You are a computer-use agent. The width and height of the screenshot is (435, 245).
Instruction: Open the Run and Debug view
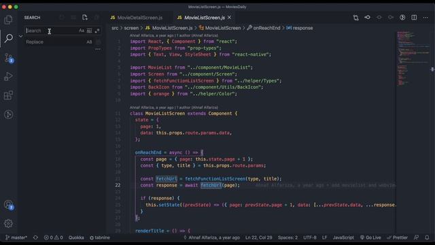point(8,76)
